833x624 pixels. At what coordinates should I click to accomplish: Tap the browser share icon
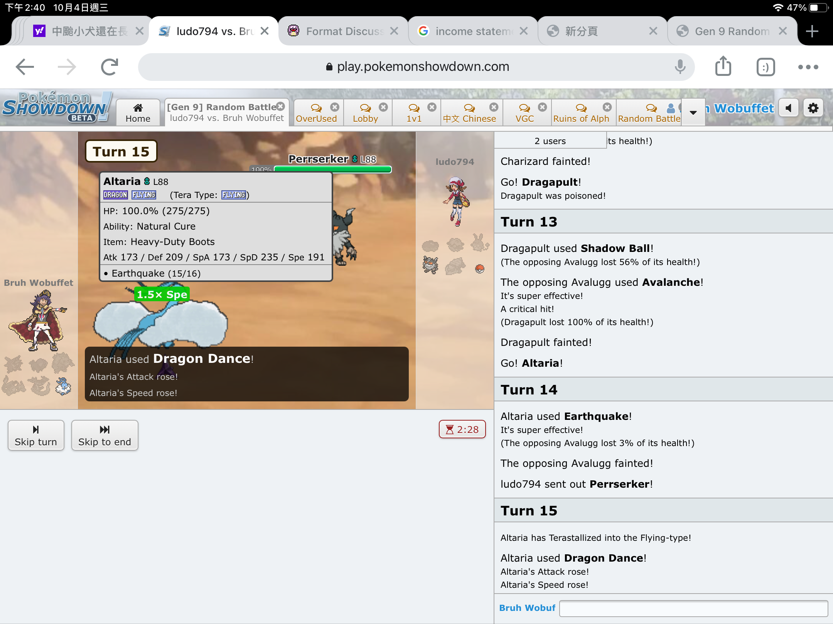pyautogui.click(x=723, y=67)
